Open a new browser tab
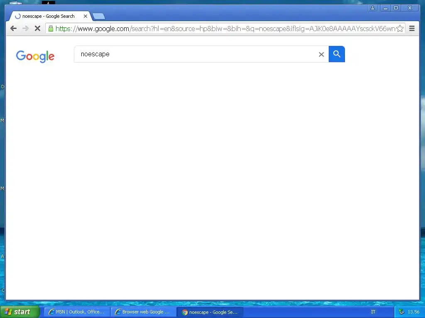 point(99,17)
